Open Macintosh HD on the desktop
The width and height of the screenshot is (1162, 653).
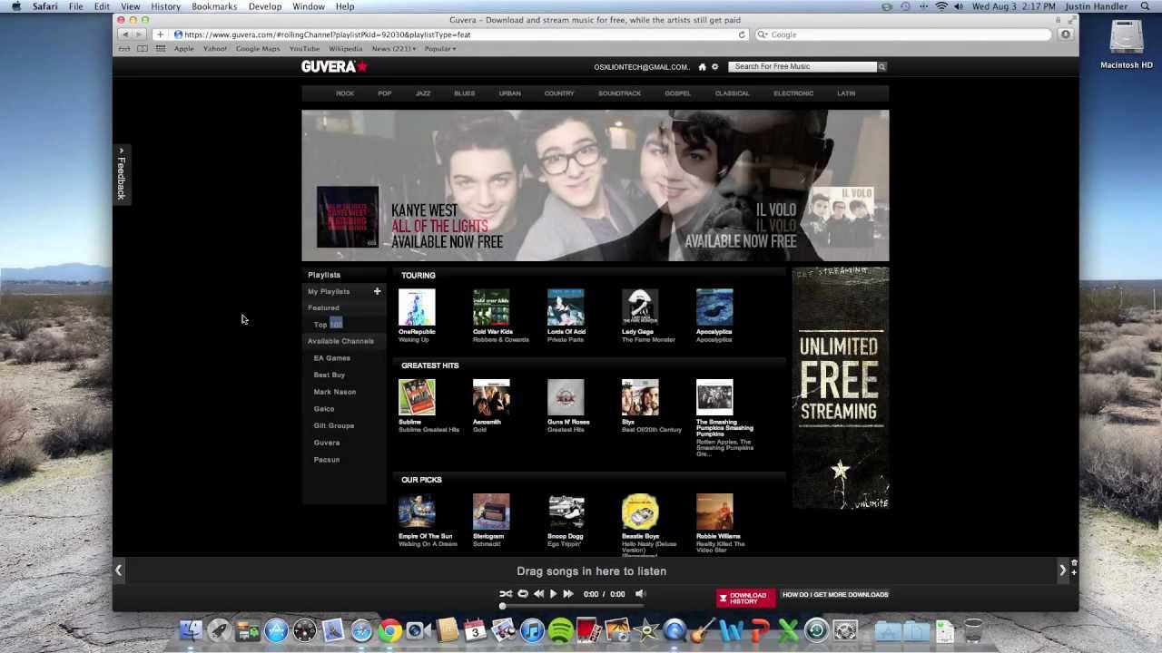coord(1127,44)
